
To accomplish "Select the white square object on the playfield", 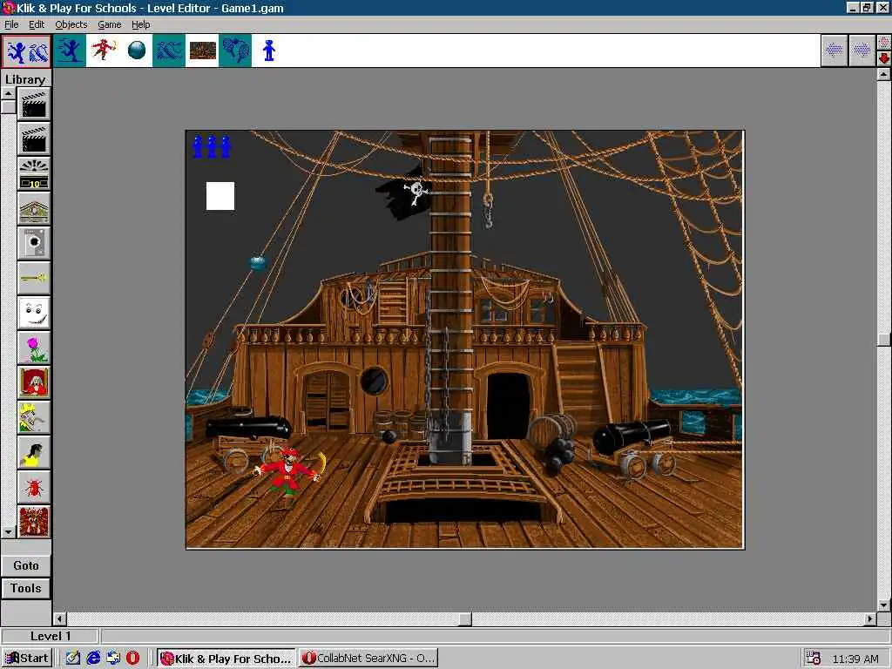I will (220, 196).
